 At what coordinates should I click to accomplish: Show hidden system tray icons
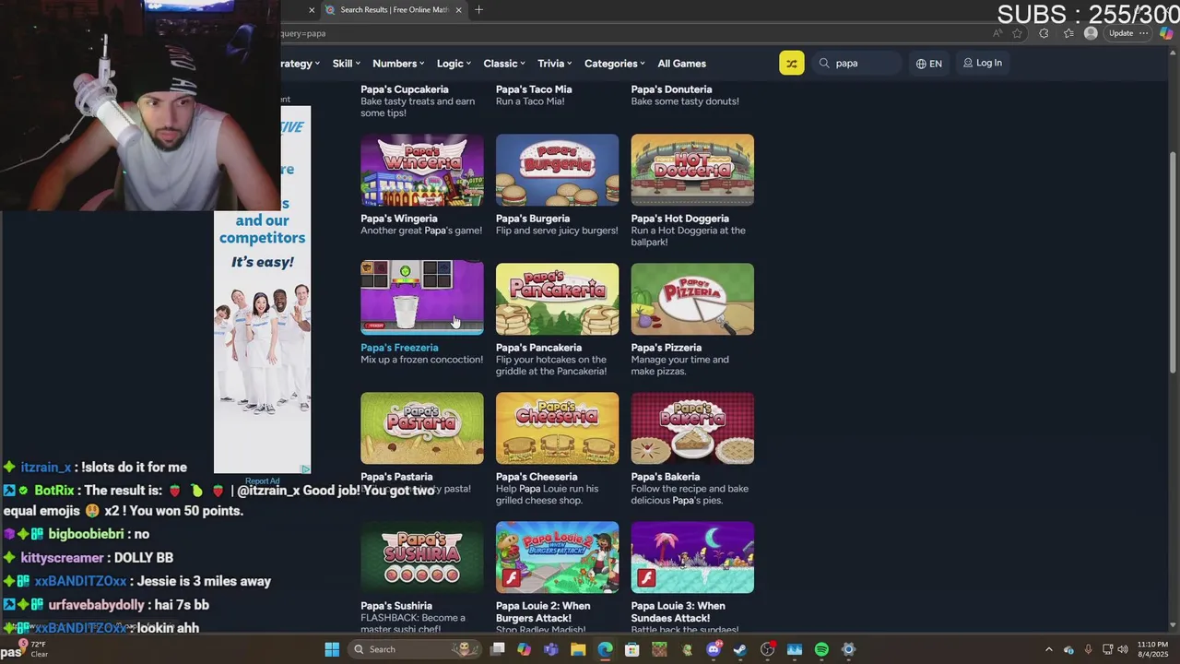1048,649
